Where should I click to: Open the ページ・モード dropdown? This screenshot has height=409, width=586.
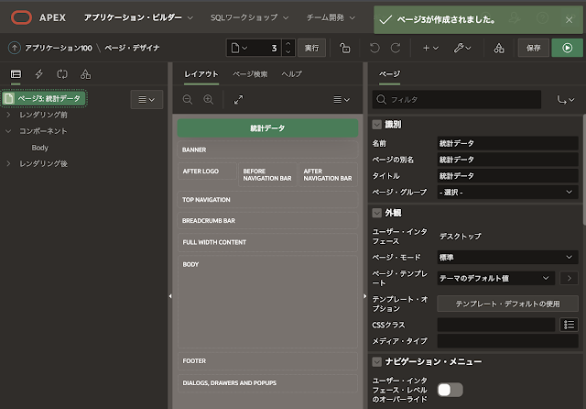507,258
